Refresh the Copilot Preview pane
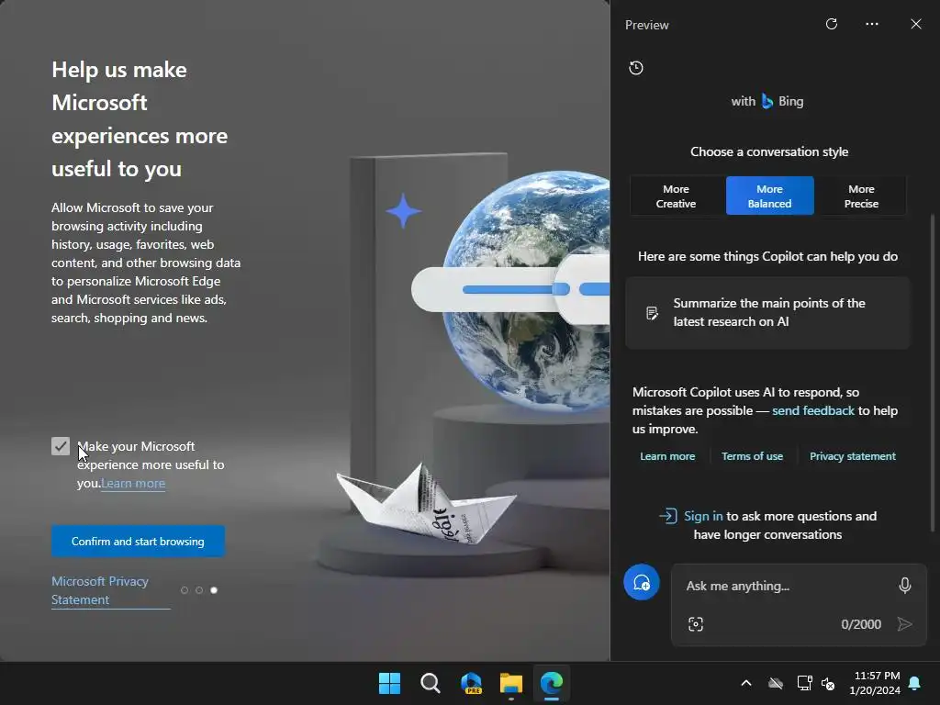Image resolution: width=940 pixels, height=705 pixels. point(831,24)
